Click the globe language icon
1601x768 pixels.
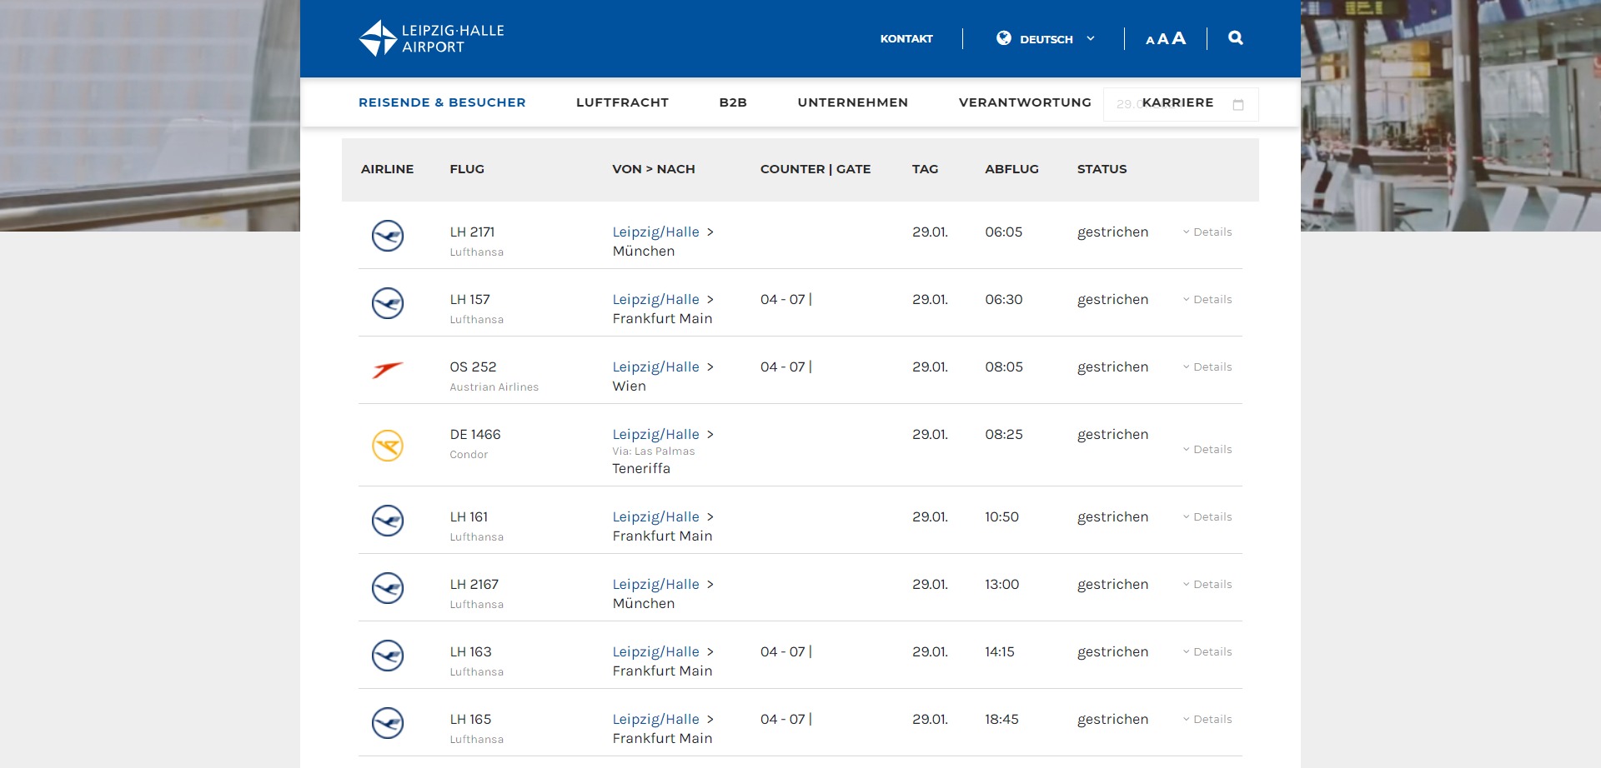point(1004,38)
